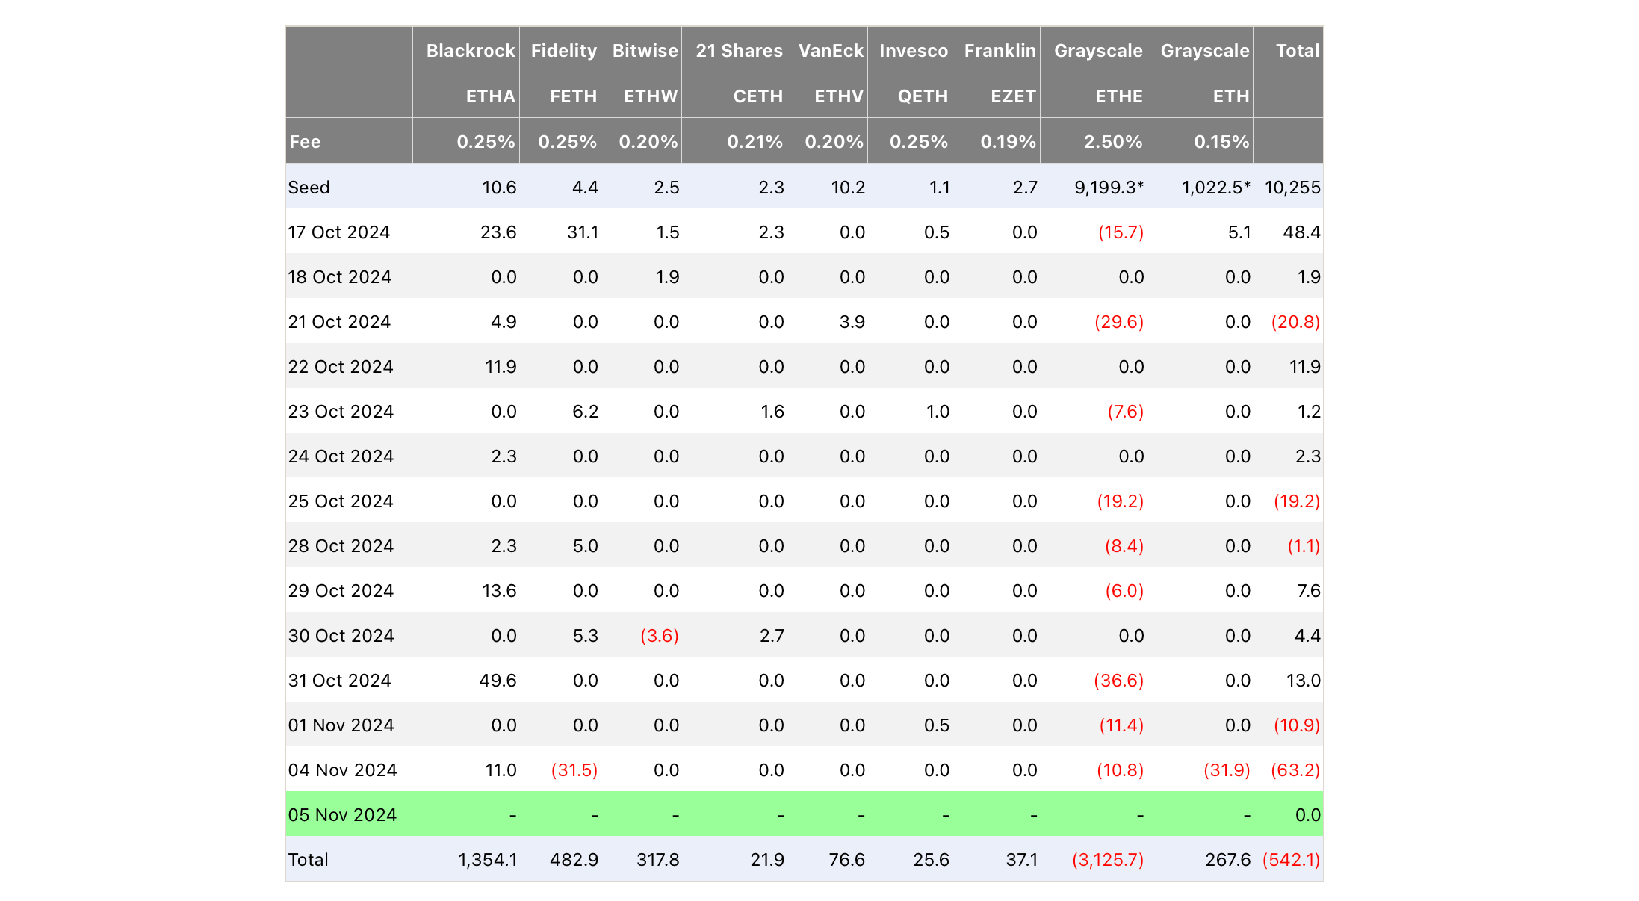Click the ETHA ticker cell
Viewport: 1639px width, 901px height.
(x=490, y=96)
